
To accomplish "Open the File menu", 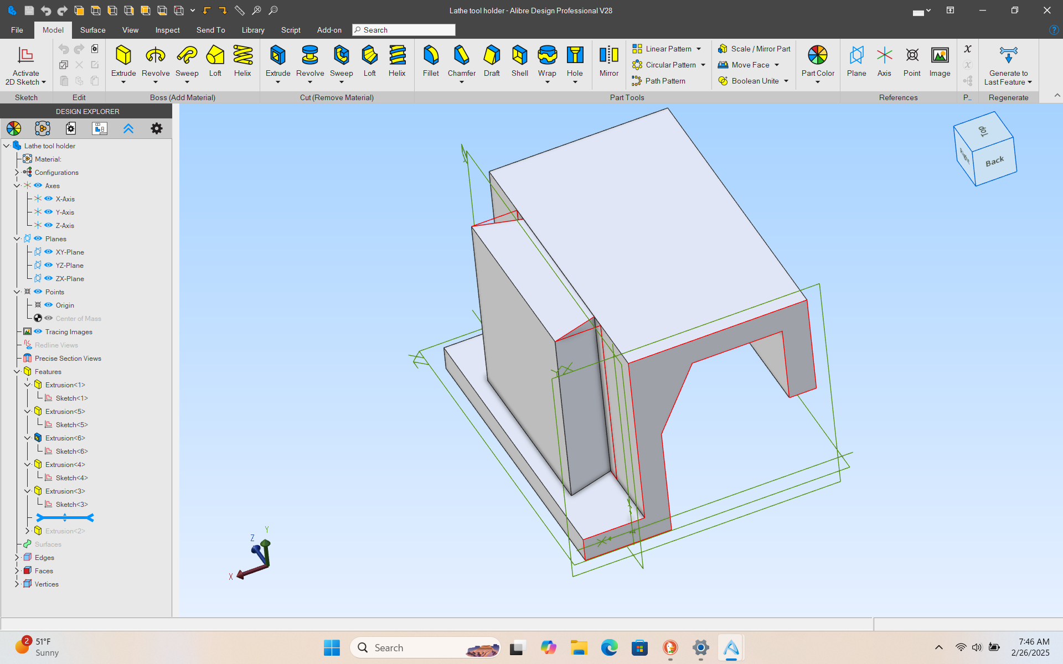I will point(17,30).
